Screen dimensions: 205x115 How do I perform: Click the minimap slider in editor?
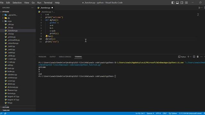[198, 15]
